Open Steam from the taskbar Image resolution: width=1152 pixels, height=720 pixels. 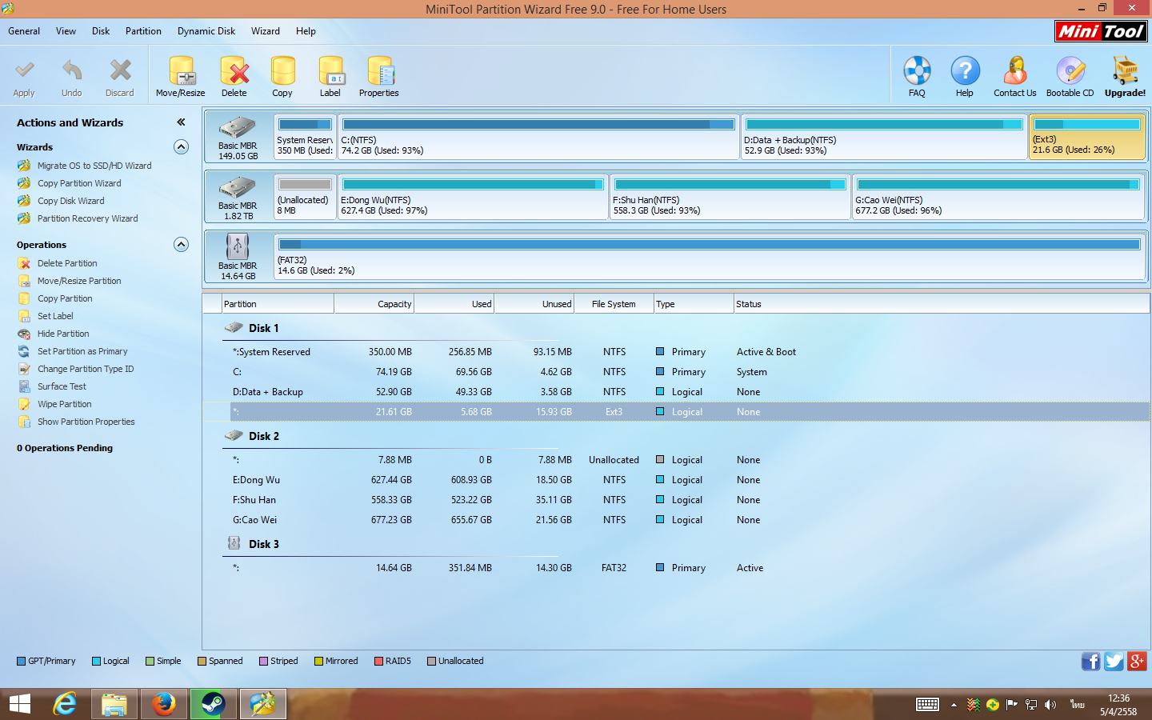click(x=213, y=704)
